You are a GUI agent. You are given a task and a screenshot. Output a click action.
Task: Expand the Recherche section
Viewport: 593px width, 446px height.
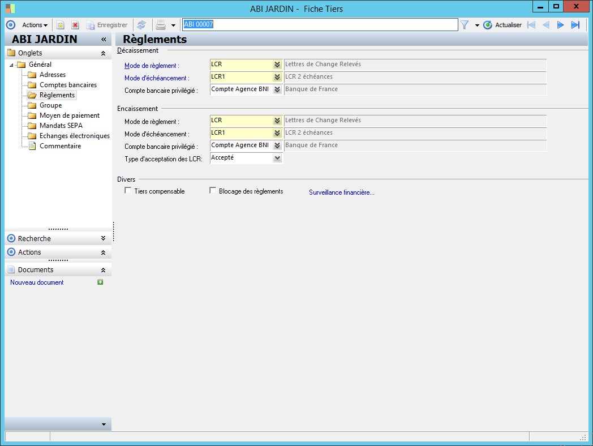(x=103, y=238)
